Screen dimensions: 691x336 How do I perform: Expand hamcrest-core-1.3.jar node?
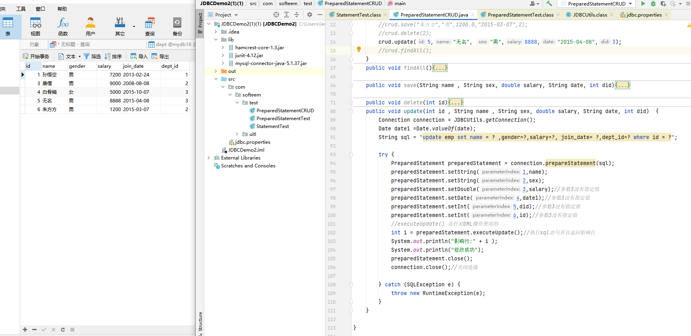pyautogui.click(x=223, y=47)
